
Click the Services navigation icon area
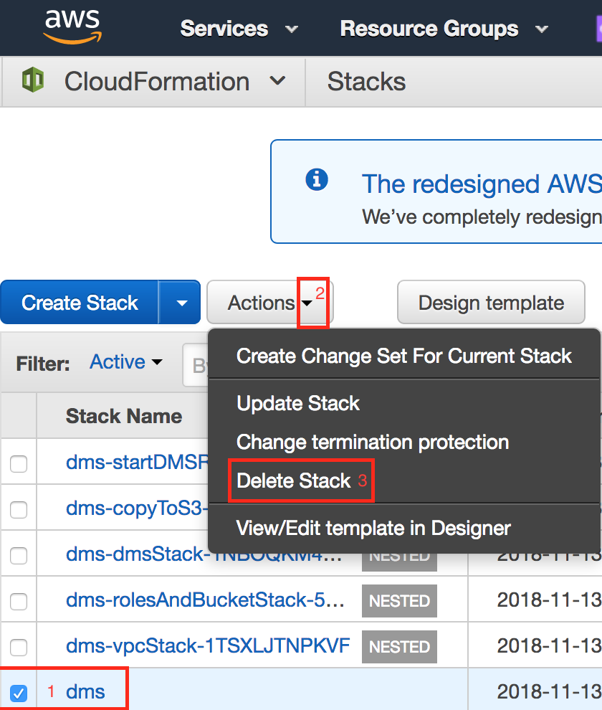pos(224,28)
